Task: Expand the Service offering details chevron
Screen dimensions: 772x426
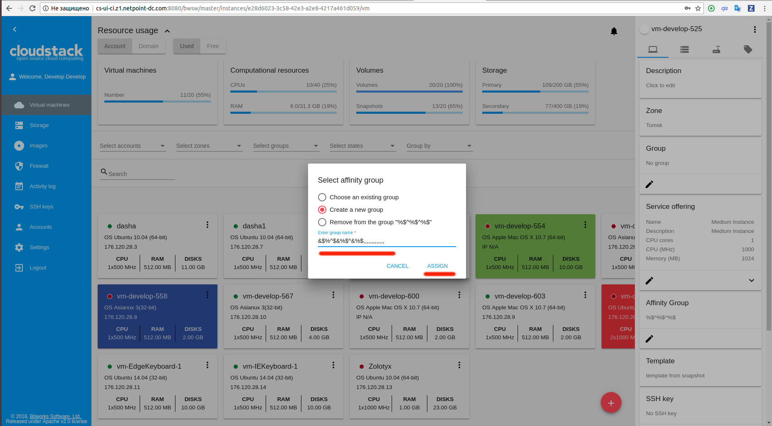Action: point(751,281)
